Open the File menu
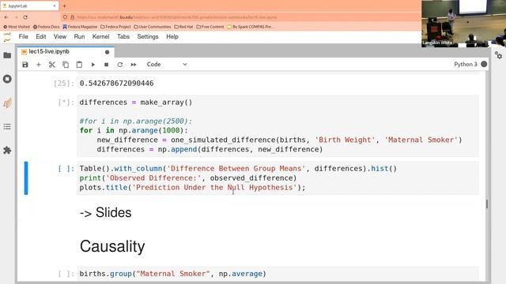The width and height of the screenshot is (506, 284). (23, 37)
